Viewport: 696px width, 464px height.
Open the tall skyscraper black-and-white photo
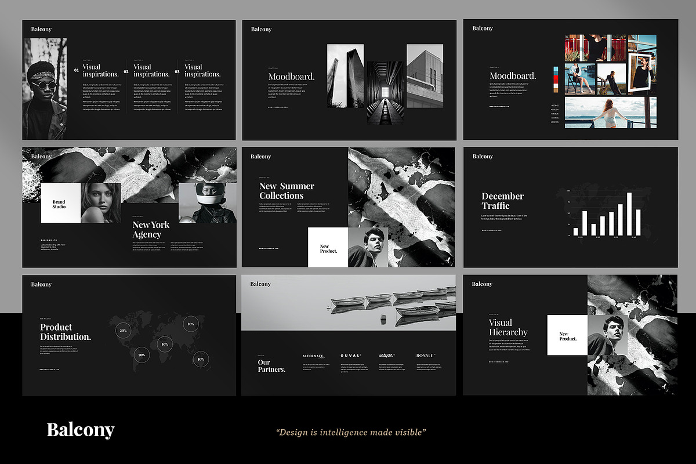click(345, 76)
